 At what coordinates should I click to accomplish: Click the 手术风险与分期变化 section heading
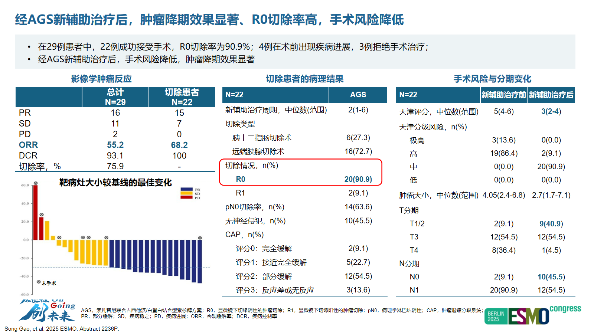coord(492,79)
